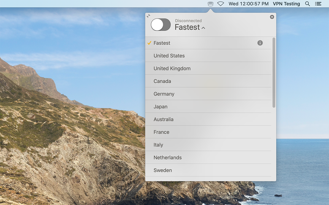Open the VPN settings gear
Image resolution: width=329 pixels, height=205 pixels.
(x=272, y=17)
